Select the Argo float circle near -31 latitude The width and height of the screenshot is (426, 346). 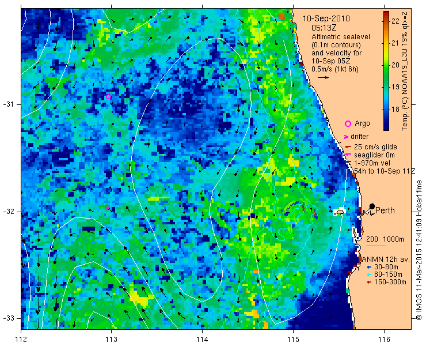tap(108, 97)
